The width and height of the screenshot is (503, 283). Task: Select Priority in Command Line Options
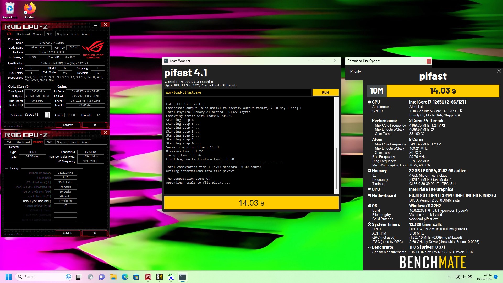[x=356, y=72]
